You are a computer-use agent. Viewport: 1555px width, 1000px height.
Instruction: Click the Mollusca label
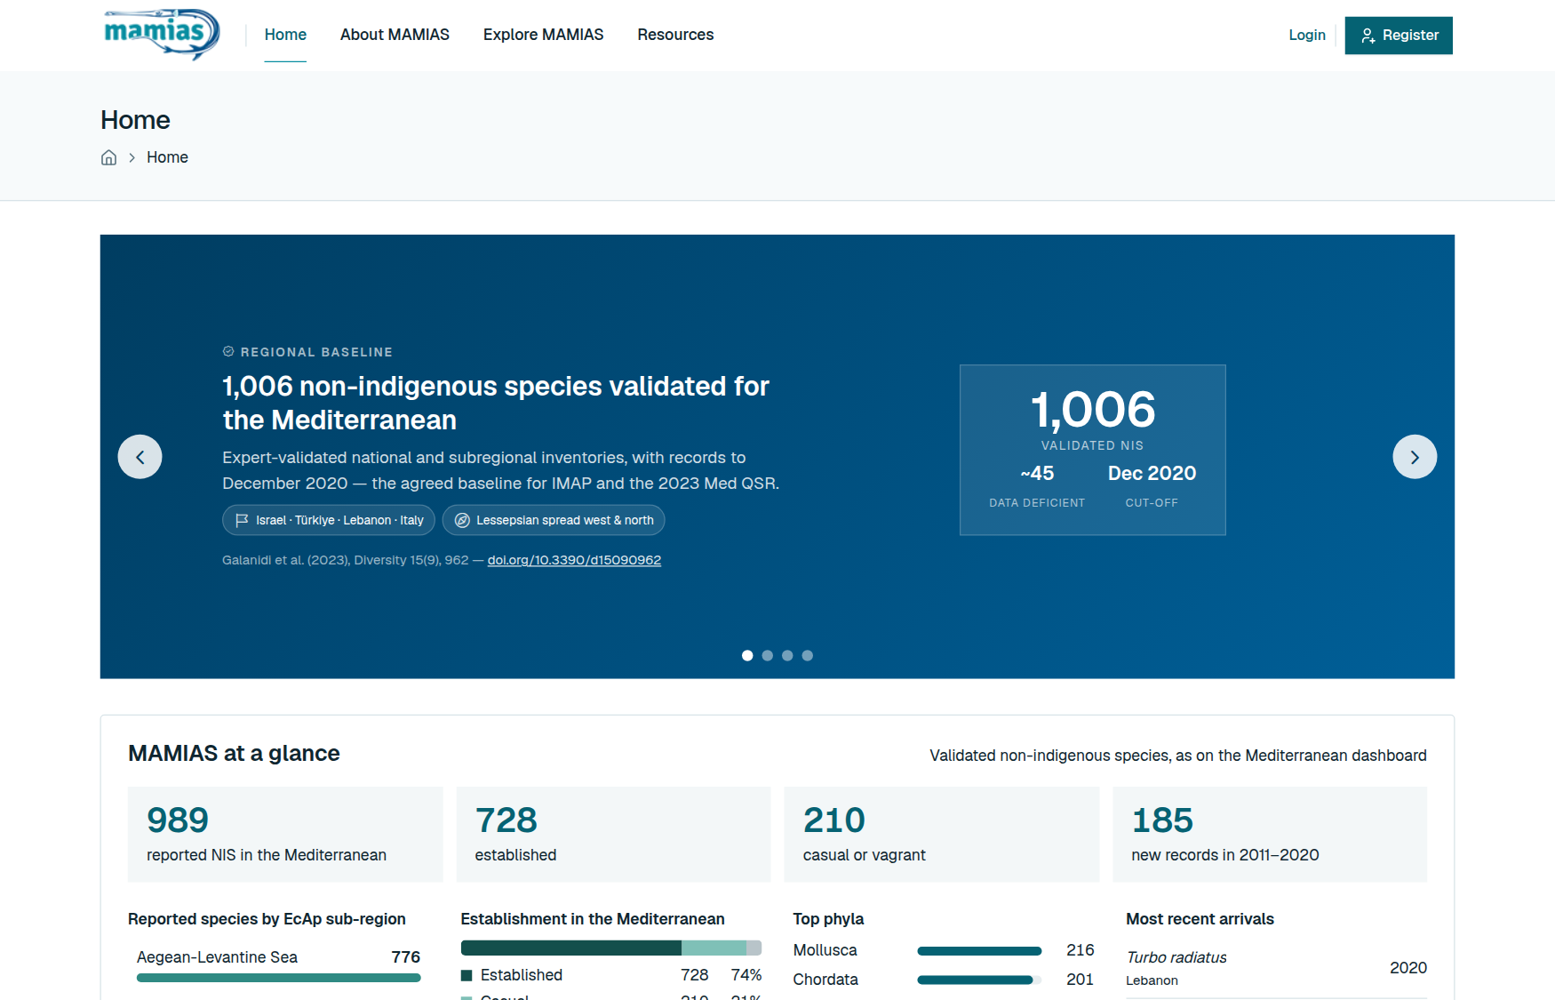click(x=825, y=950)
